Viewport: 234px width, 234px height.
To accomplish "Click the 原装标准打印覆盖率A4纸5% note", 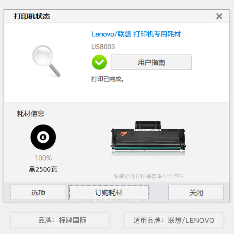I will coord(148,176).
